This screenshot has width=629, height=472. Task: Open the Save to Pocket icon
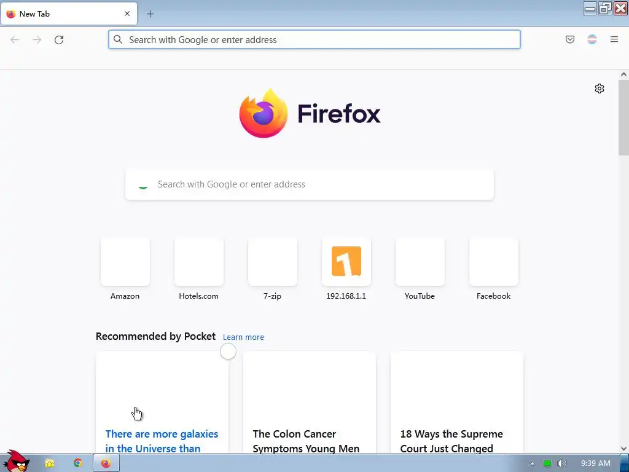(569, 39)
